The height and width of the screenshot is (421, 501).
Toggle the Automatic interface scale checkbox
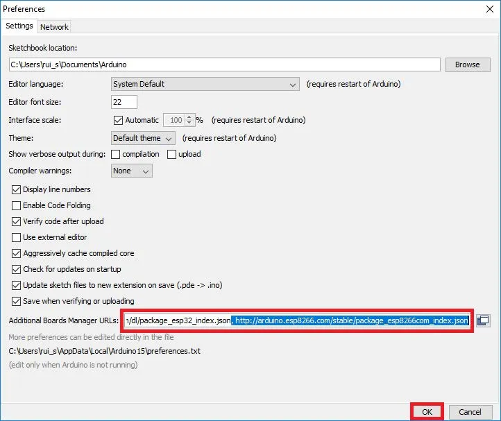coord(117,120)
